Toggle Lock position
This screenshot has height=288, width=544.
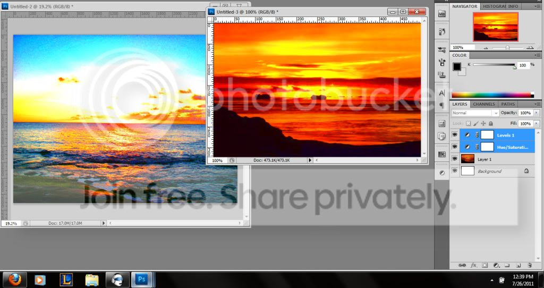[x=483, y=123]
